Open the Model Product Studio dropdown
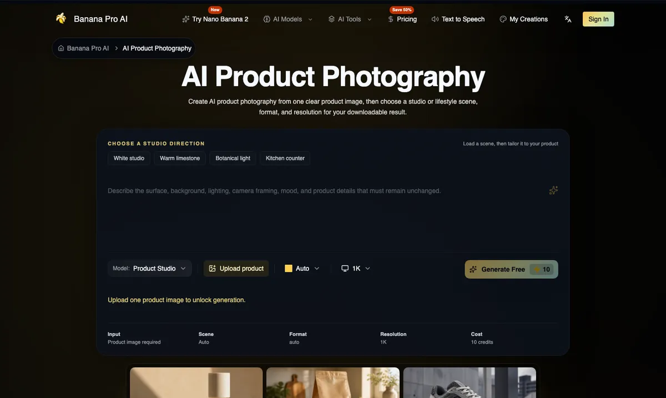Image resolution: width=666 pixels, height=398 pixels. point(150,269)
